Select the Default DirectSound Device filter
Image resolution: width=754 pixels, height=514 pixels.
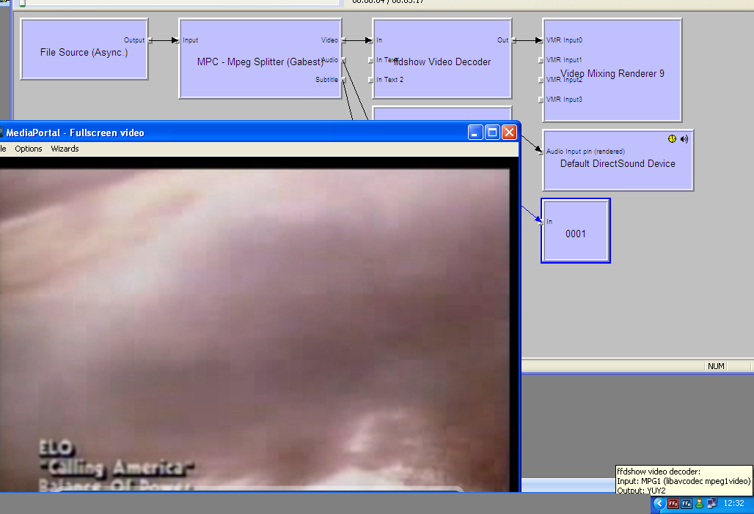pos(618,160)
